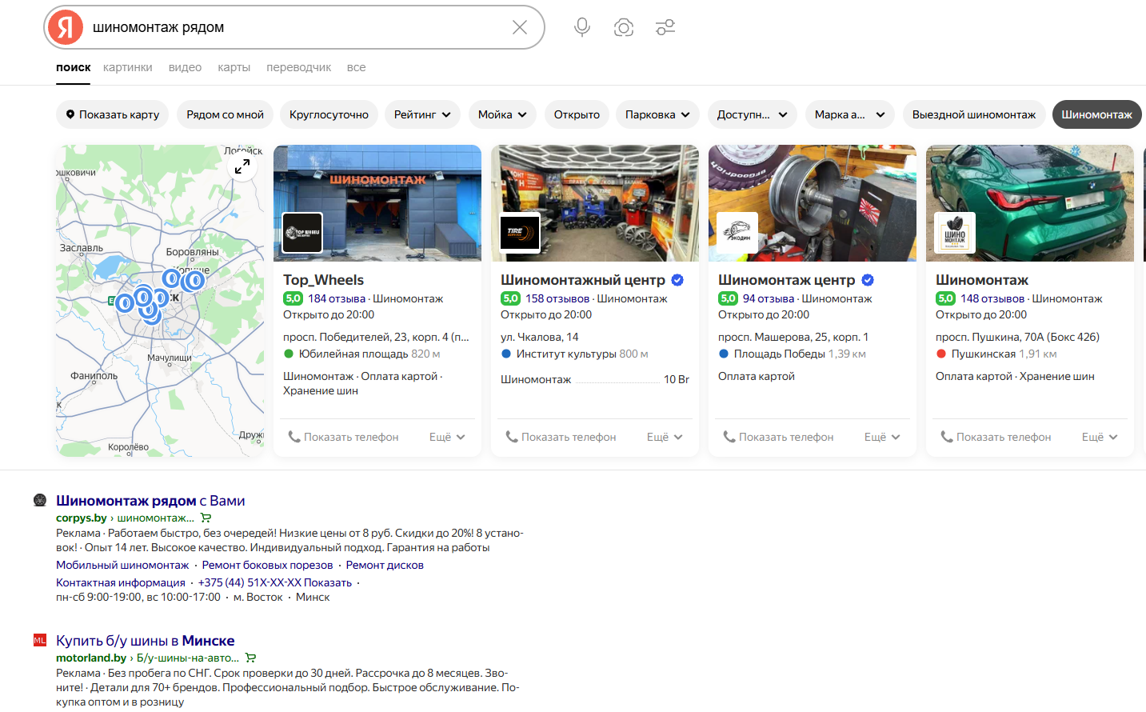Open the corpys.by green domain link

81,518
